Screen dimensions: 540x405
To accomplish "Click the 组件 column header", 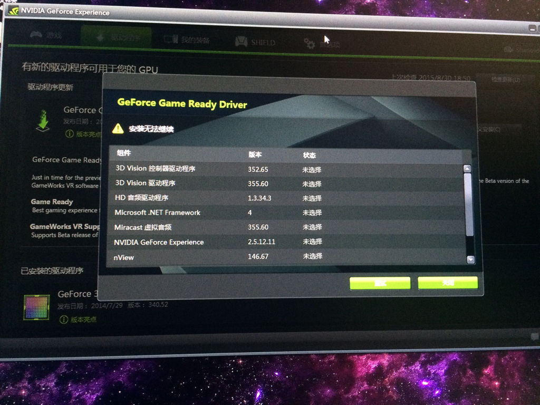I will [x=123, y=153].
